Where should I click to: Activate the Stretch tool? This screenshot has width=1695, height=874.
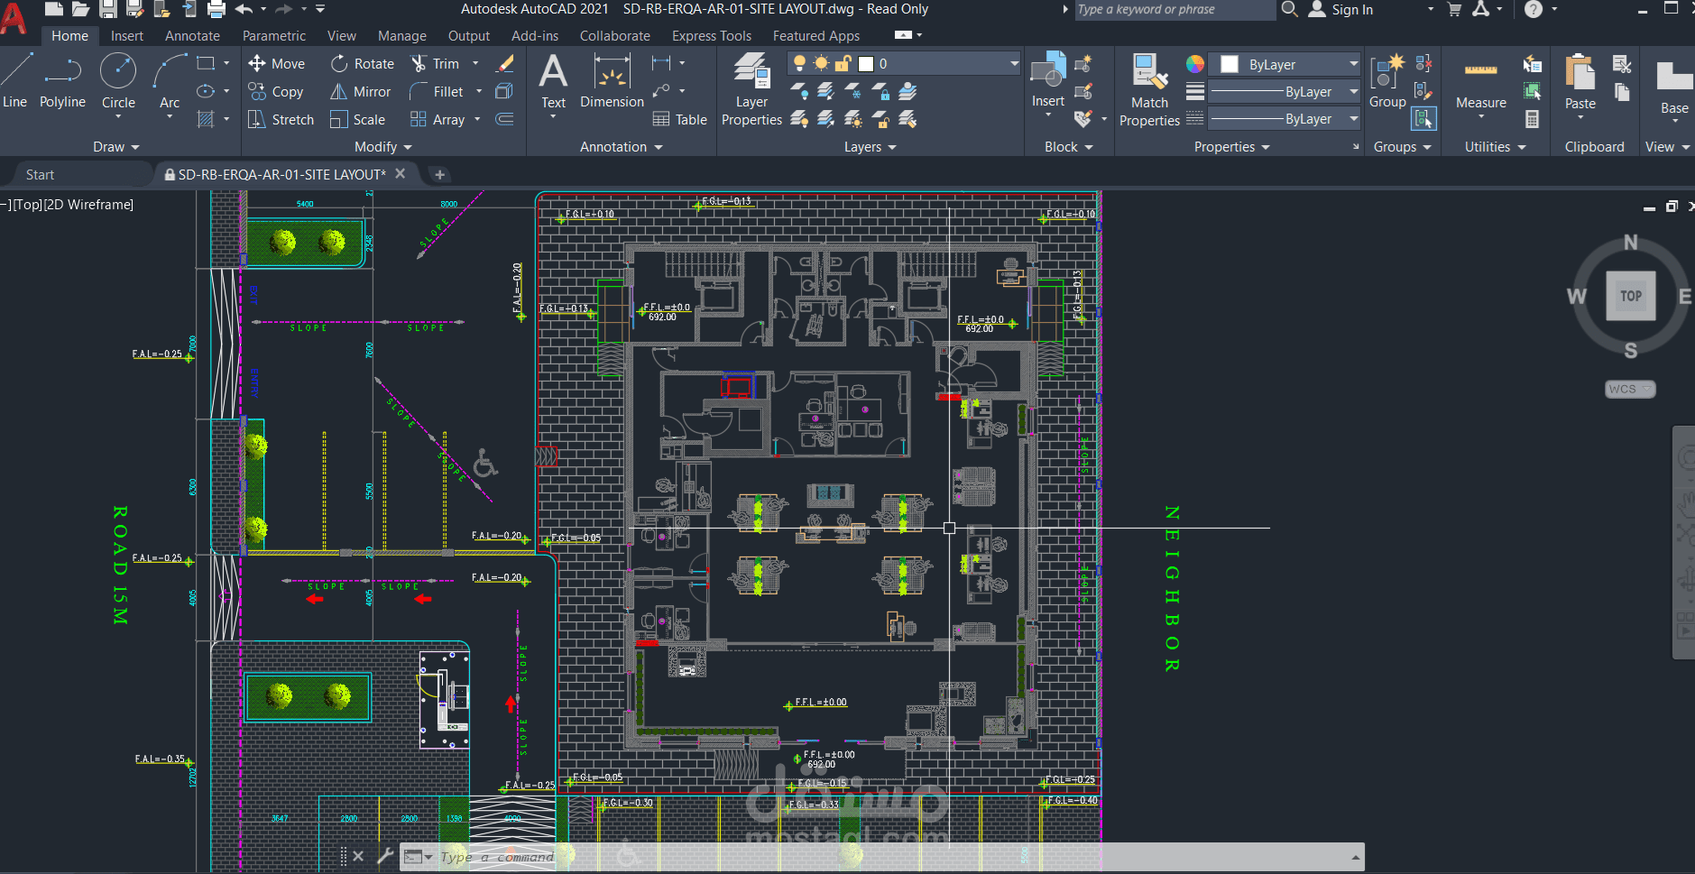tap(281, 119)
